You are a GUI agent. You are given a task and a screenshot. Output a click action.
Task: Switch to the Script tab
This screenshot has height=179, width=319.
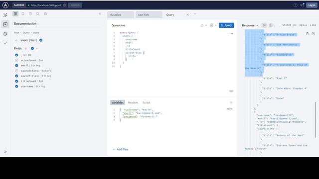(146, 102)
